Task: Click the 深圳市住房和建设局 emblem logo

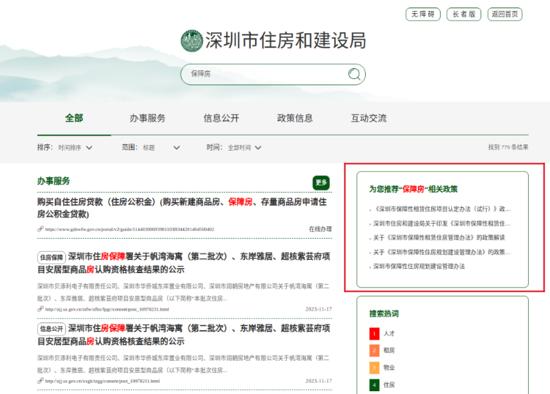Action: [192, 41]
